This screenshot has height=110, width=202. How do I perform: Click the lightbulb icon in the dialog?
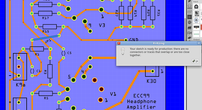pyautogui.click(x=123, y=51)
